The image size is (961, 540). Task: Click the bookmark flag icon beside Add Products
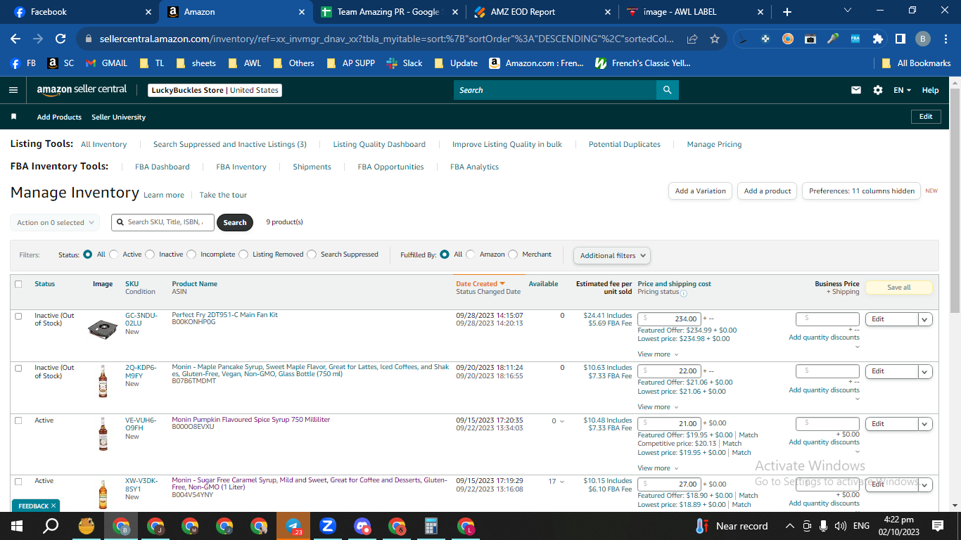pyautogui.click(x=13, y=117)
